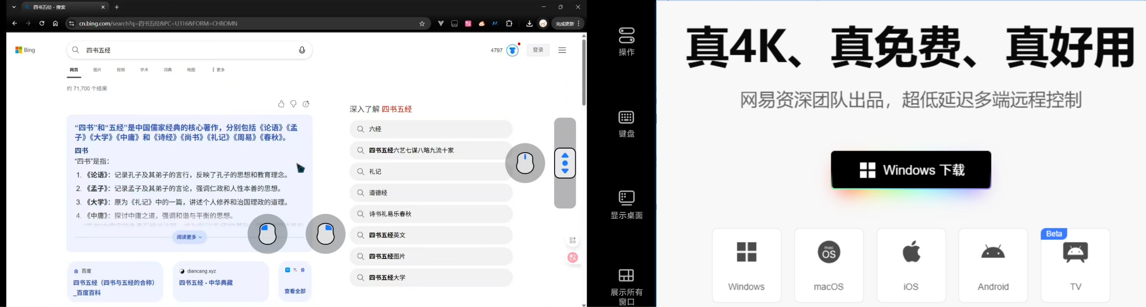Open the Bing QR grid side icon

(573, 240)
